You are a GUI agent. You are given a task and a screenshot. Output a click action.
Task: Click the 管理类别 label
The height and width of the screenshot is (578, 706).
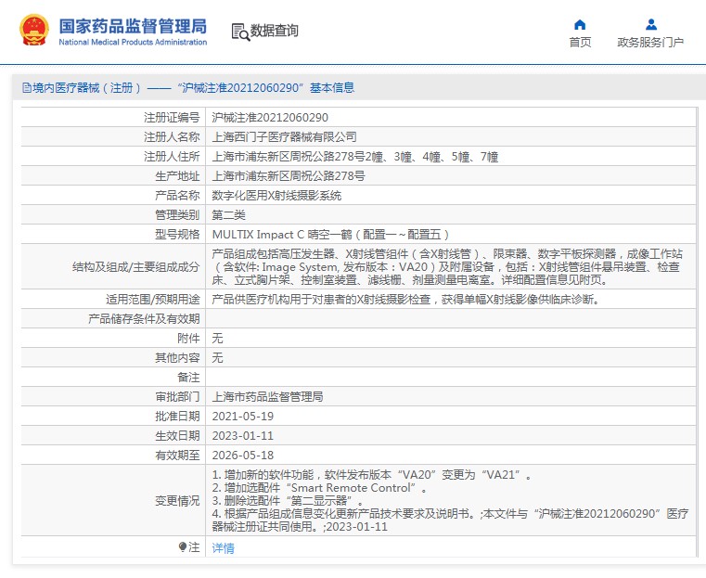click(177, 214)
